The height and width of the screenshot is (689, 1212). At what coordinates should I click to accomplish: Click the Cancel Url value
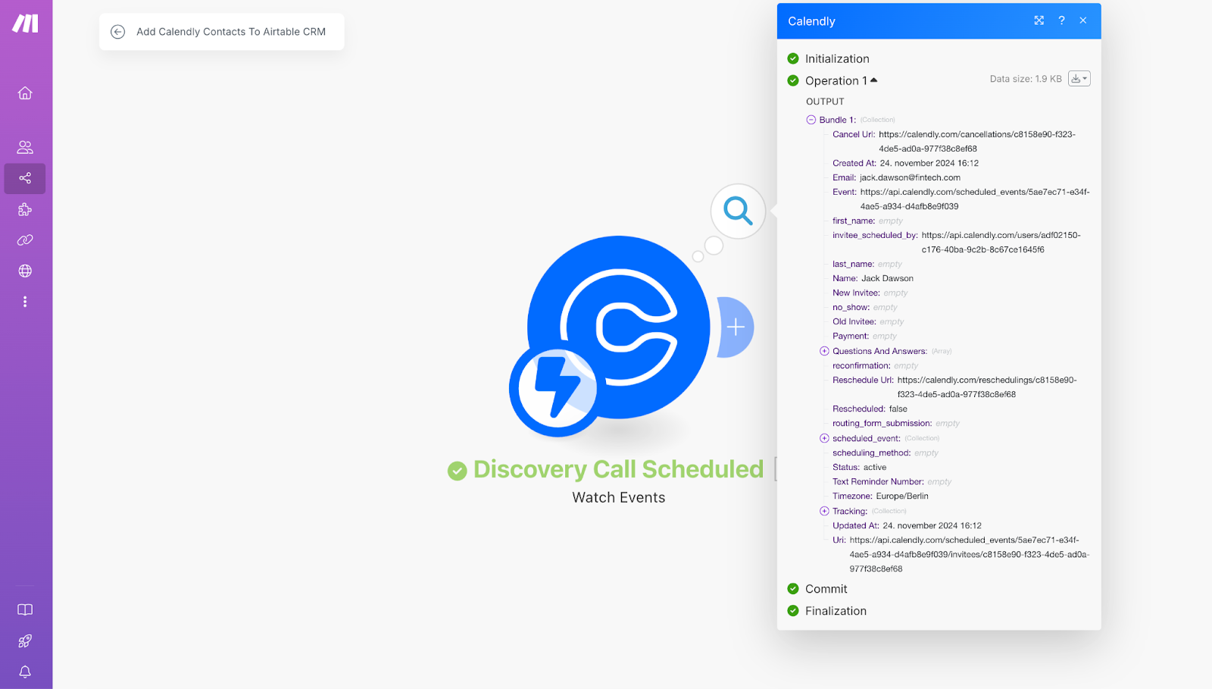pyautogui.click(x=977, y=142)
